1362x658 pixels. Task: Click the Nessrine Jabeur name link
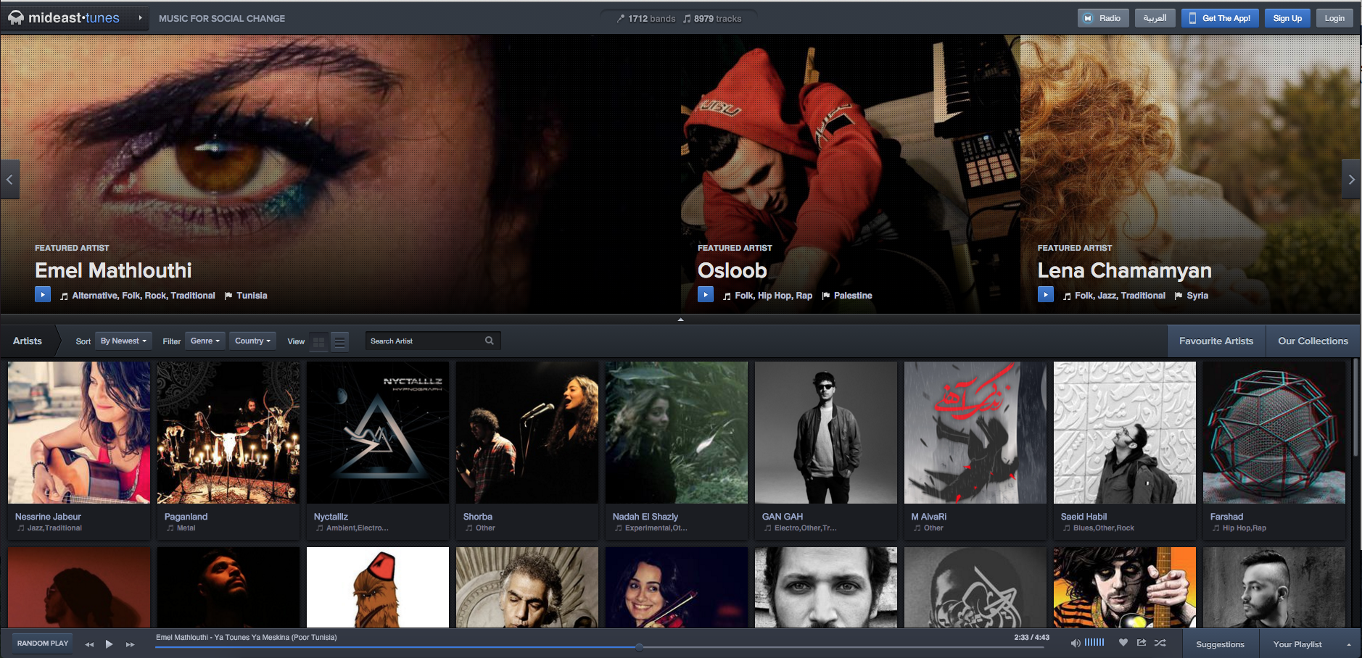[x=48, y=517]
